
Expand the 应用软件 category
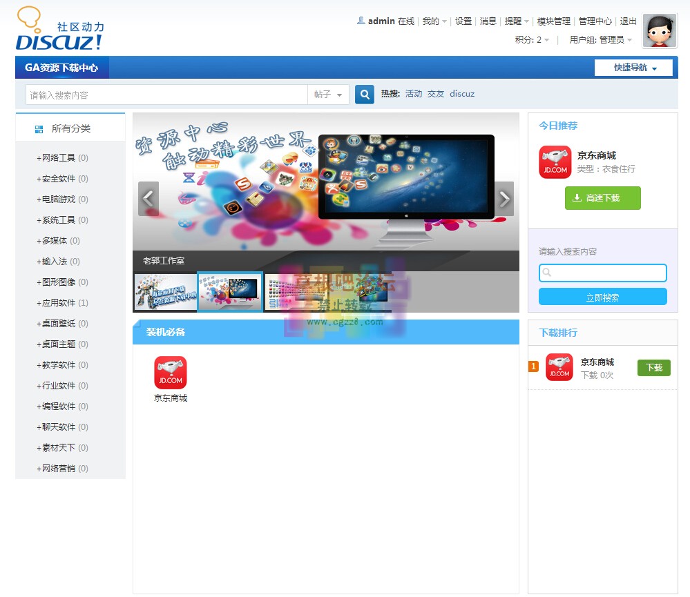point(59,303)
